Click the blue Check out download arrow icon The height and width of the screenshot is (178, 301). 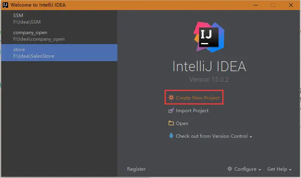pos(171,136)
